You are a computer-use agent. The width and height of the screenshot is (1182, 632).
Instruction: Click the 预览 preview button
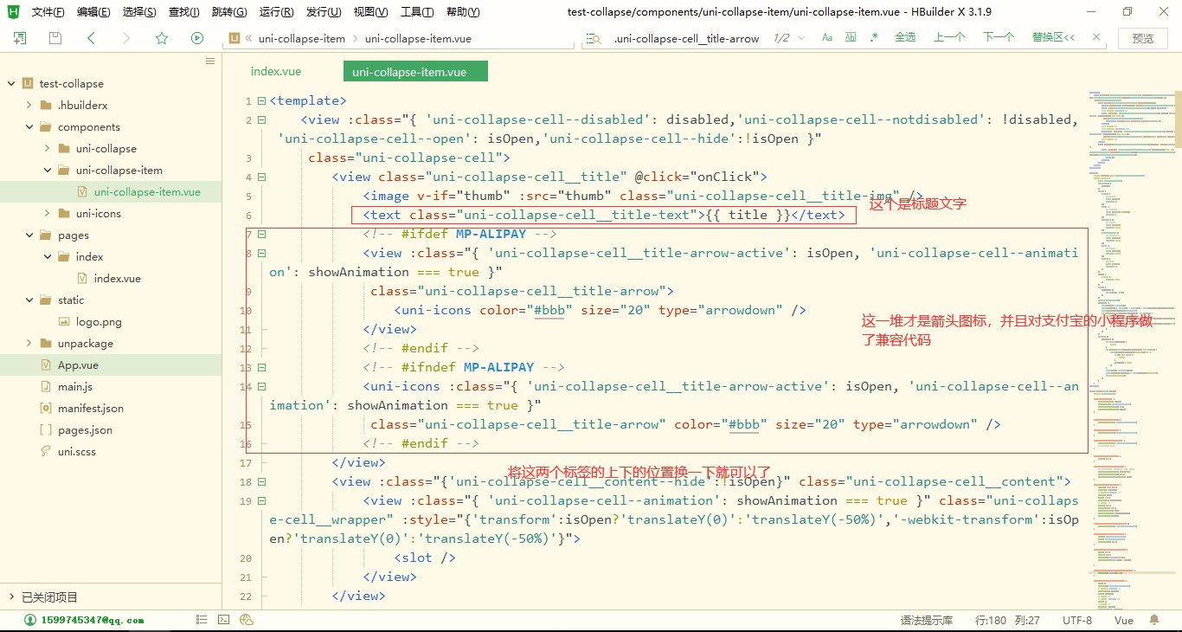pos(1144,38)
